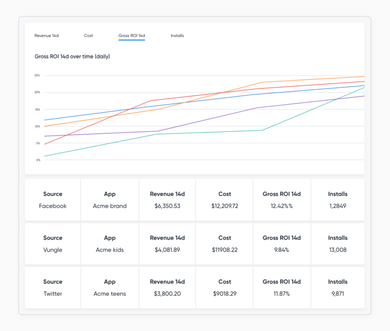Click the Acme kids app label
The height and width of the screenshot is (331, 390).
coord(110,250)
